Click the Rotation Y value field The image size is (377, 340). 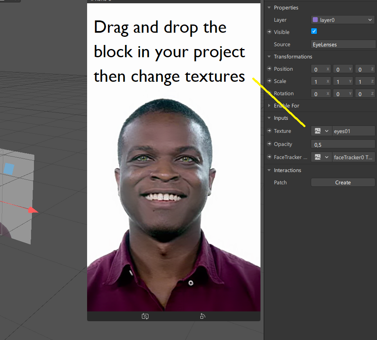(x=343, y=94)
